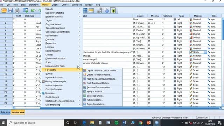Open the File menu
This screenshot has height=126, width=224.
click(x=1, y=5)
